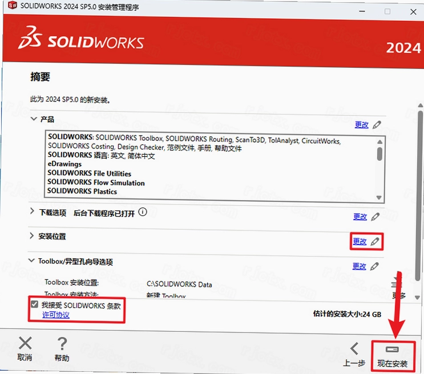Open 帮助 via the question mark icon
Image resolution: width=424 pixels, height=374 pixels.
point(62,343)
